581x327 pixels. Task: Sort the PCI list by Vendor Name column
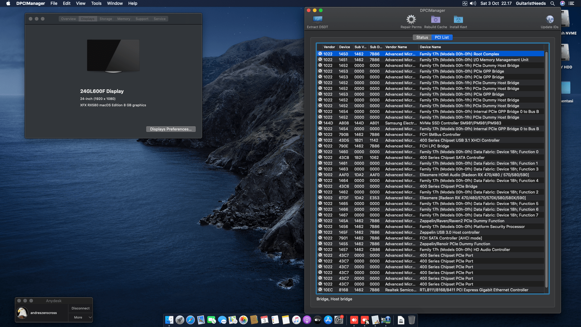click(401, 47)
